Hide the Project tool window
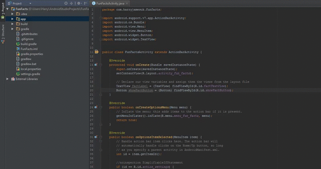This screenshot has height=169, width=321. point(85,3)
